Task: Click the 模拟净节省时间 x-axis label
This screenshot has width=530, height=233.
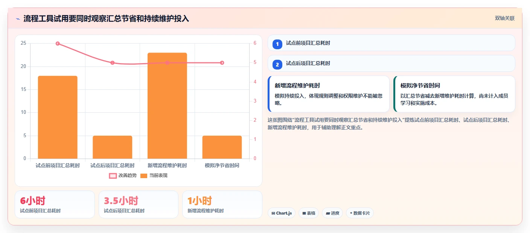Action: (x=222, y=165)
